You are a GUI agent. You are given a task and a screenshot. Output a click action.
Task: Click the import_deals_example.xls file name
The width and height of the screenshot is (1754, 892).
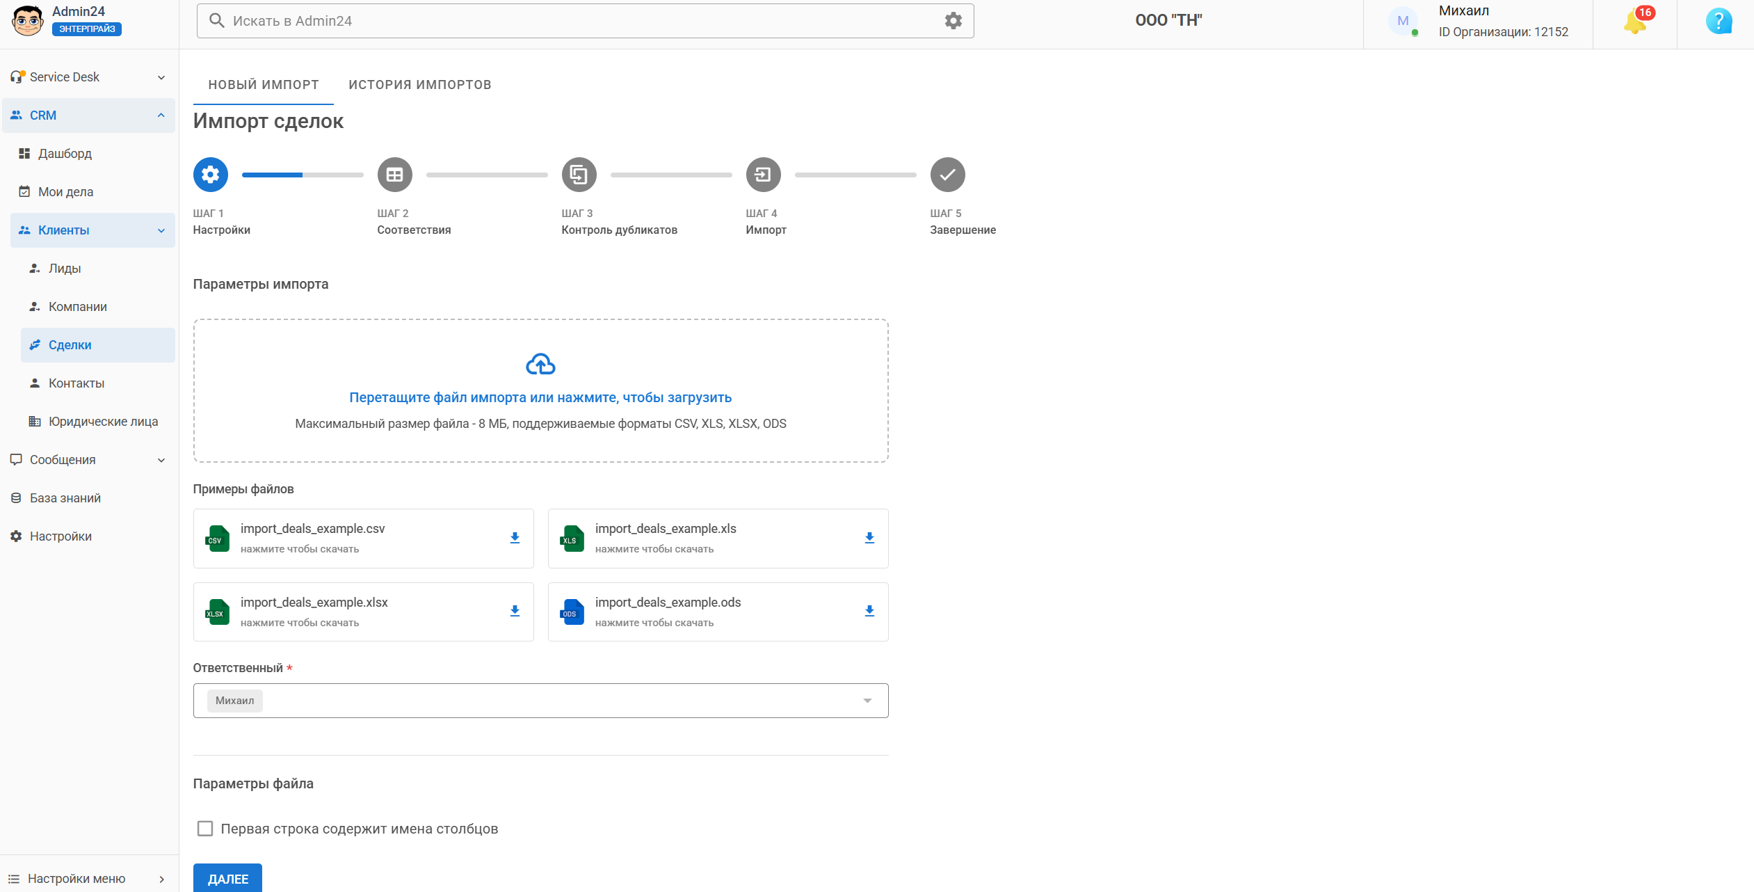point(666,529)
